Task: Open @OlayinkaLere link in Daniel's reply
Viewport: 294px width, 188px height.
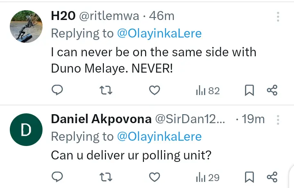Action: pos(159,137)
